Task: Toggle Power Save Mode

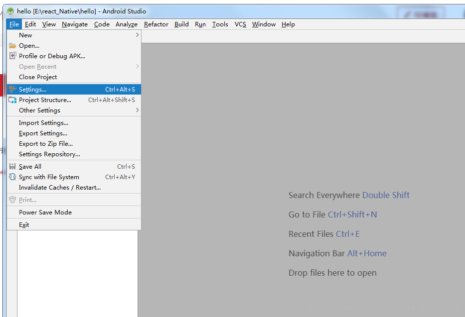Action: [x=74, y=212]
